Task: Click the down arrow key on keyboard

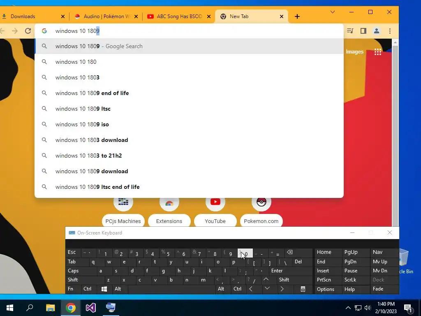Action: pos(267,288)
